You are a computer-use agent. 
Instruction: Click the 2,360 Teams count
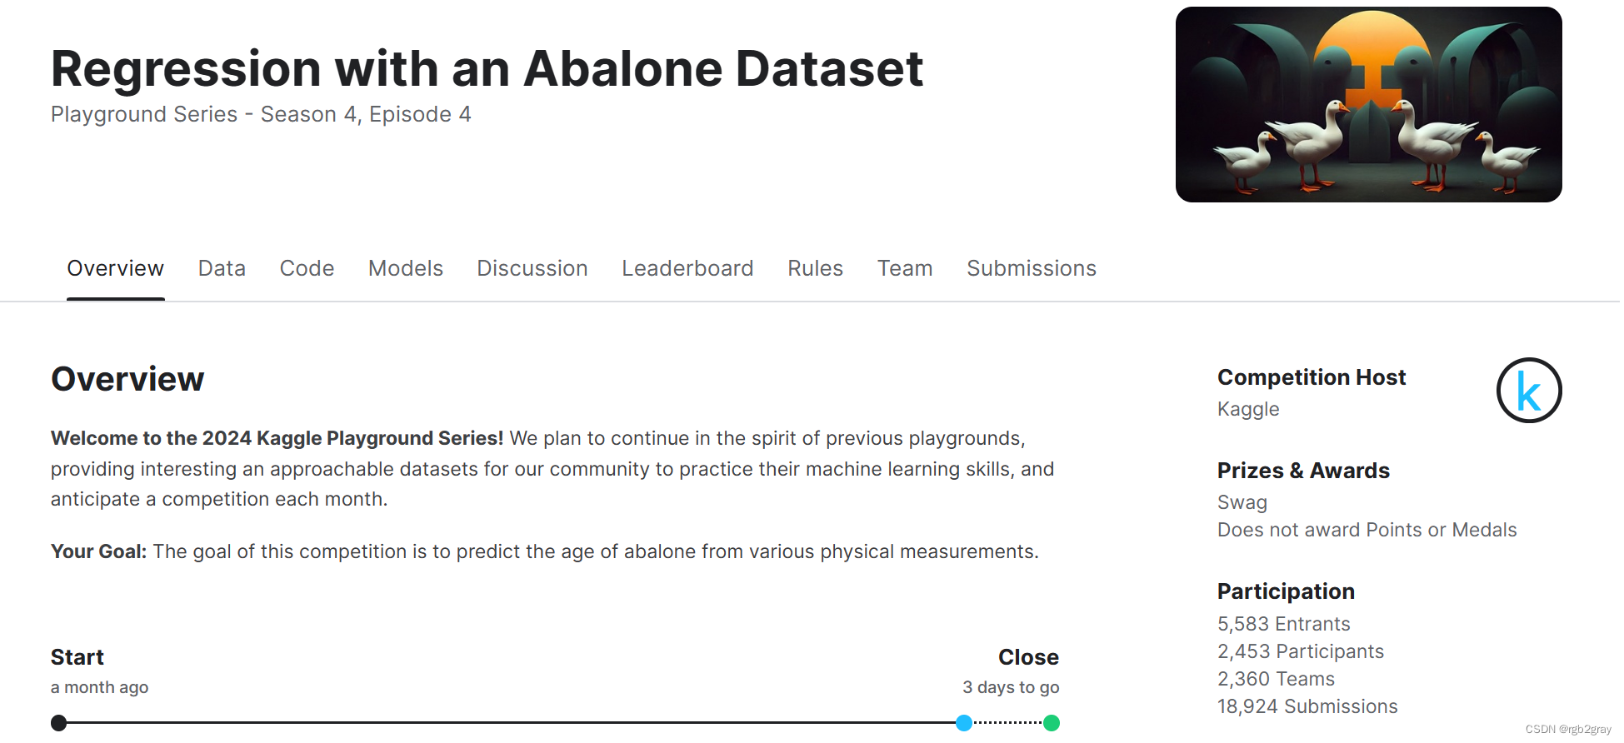tap(1276, 679)
